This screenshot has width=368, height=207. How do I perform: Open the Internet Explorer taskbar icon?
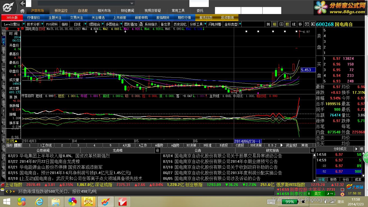pyautogui.click(x=39, y=201)
